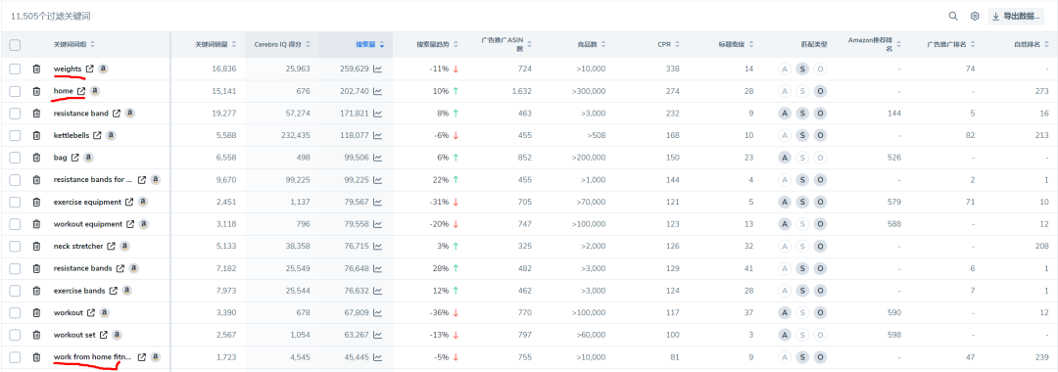Sort by 标题密度 column header

736,44
